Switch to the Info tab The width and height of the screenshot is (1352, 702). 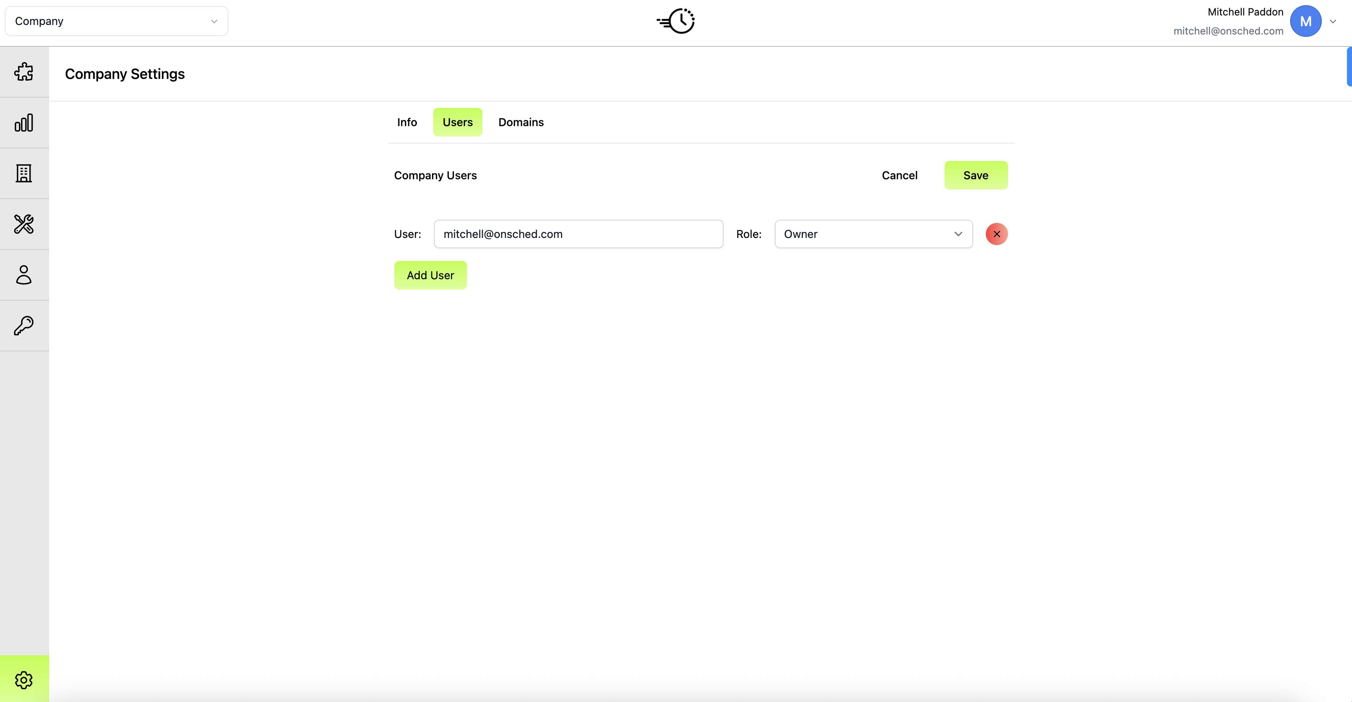click(407, 122)
